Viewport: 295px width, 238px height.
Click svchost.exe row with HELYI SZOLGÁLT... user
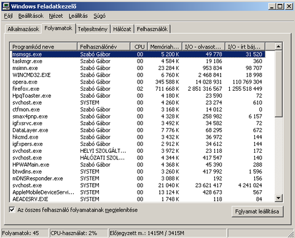[x=138, y=151]
